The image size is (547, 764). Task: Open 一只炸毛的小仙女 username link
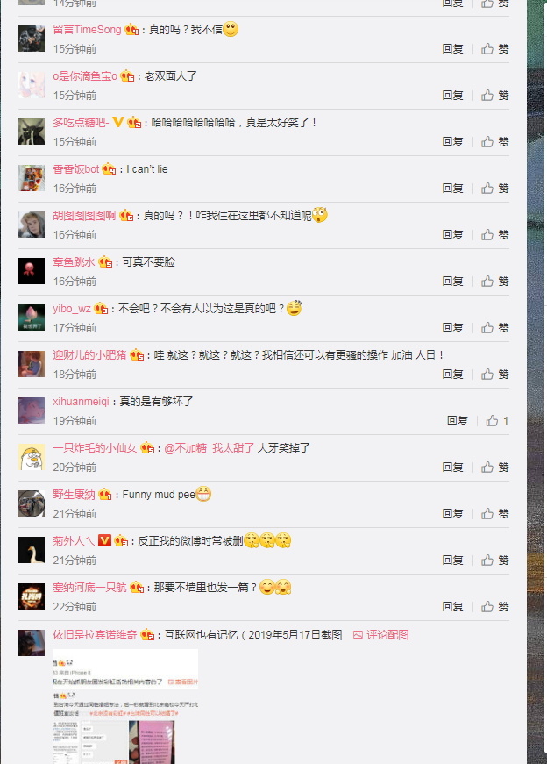click(x=95, y=447)
